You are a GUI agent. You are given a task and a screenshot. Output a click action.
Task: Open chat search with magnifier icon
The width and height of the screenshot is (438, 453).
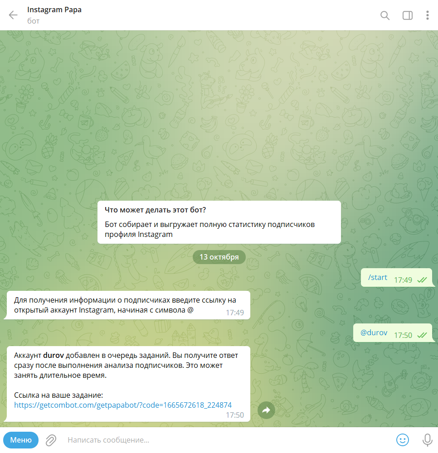coord(385,15)
